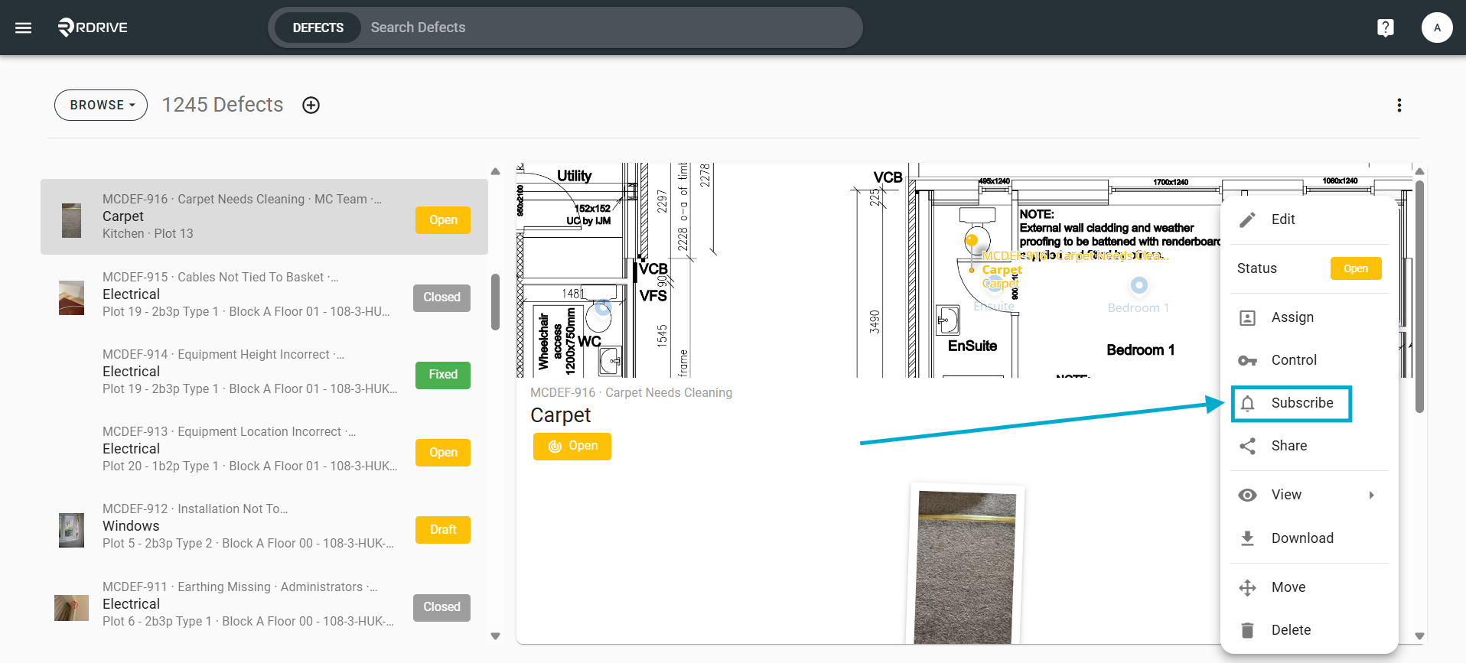Image resolution: width=1466 pixels, height=663 pixels.
Task: Click the Draft badge on MCDEF-912
Action: click(443, 530)
